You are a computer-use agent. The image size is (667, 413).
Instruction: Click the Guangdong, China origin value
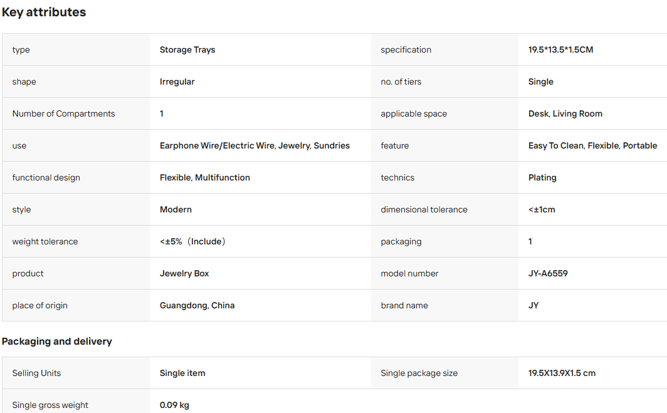(x=197, y=305)
